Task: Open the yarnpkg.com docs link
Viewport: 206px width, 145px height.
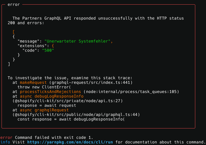Action: [70, 142]
